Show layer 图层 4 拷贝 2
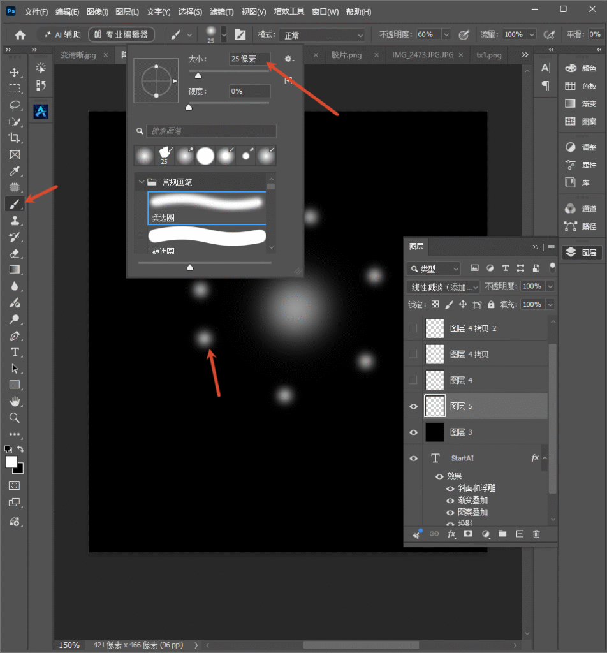The image size is (607, 653). [x=413, y=328]
